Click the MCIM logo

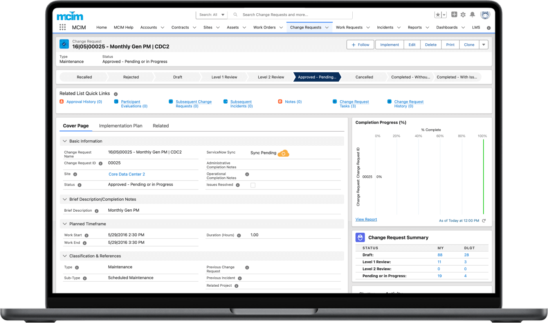[70, 16]
